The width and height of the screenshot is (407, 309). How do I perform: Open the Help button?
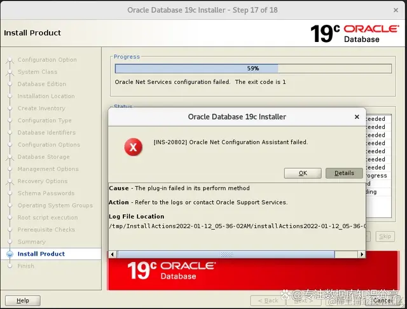(23, 301)
